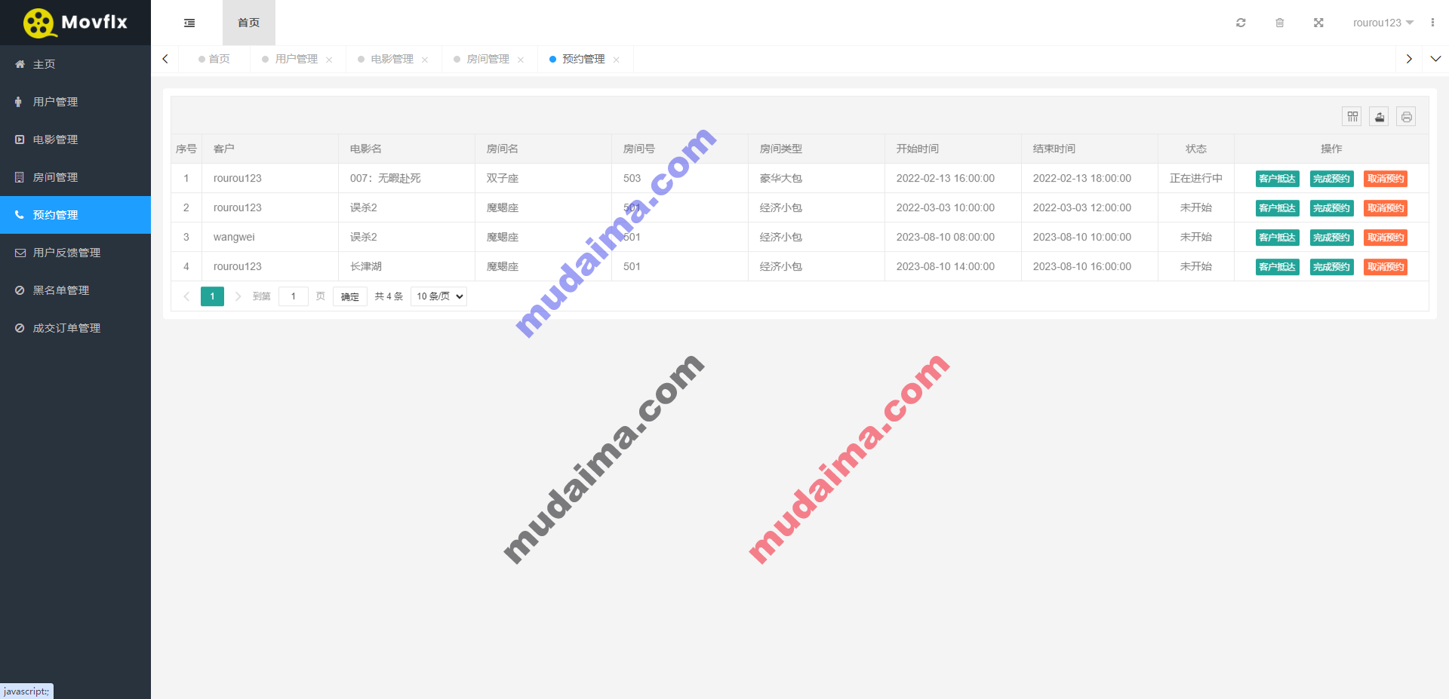Click the 双子座 room name cell

tap(543, 178)
